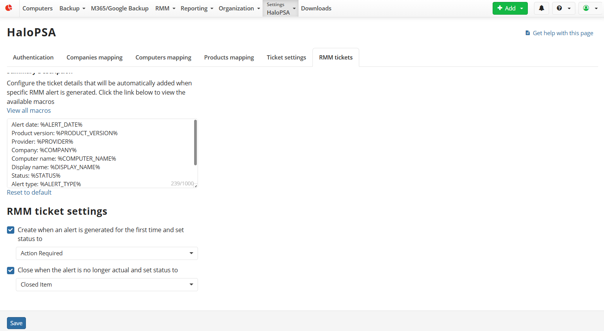Open the user account menu
This screenshot has height=331, width=604.
590,8
